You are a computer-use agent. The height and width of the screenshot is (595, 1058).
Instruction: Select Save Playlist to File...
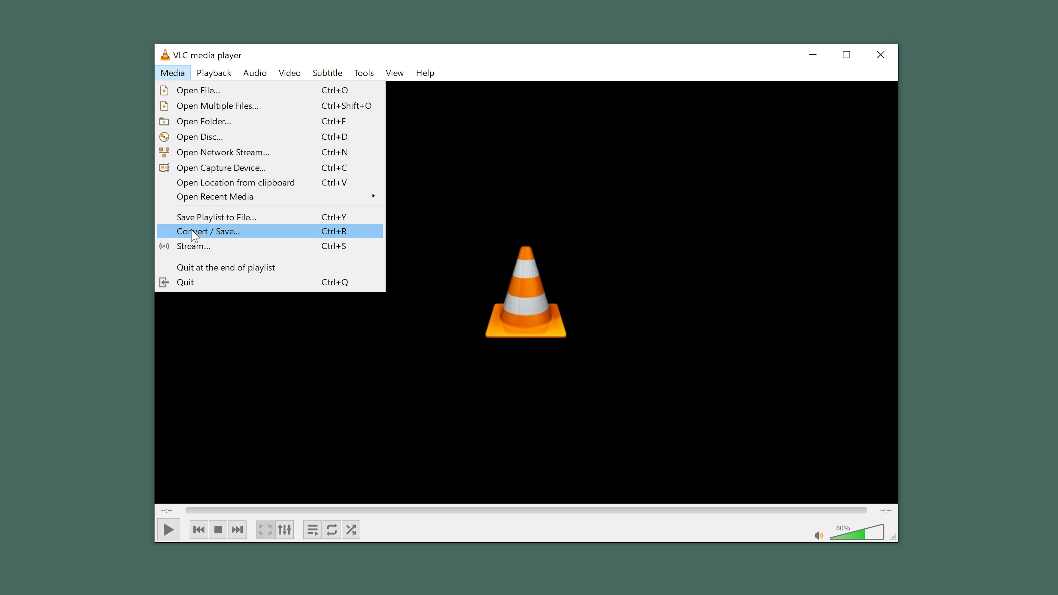click(x=270, y=217)
